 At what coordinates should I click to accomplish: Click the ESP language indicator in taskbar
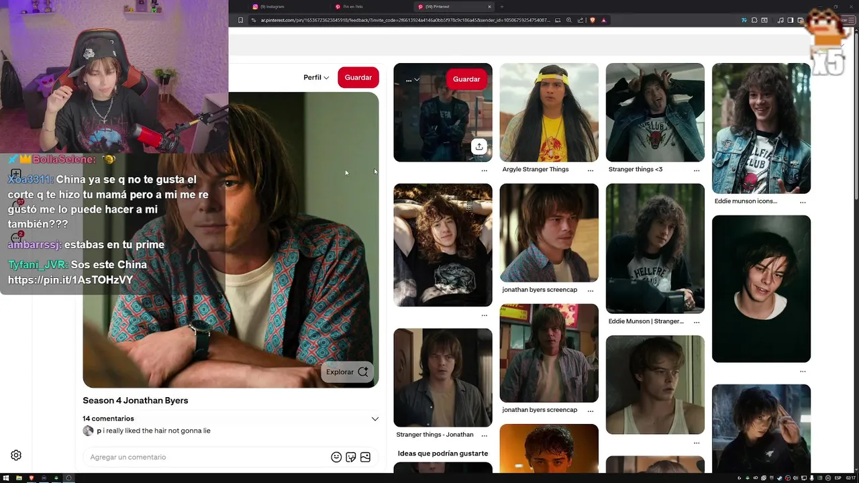[x=837, y=478]
